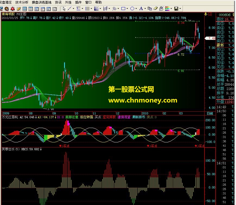The width and height of the screenshot is (236, 205).
Task: Click the copy drawing objects icon
Action: click(150, 9)
